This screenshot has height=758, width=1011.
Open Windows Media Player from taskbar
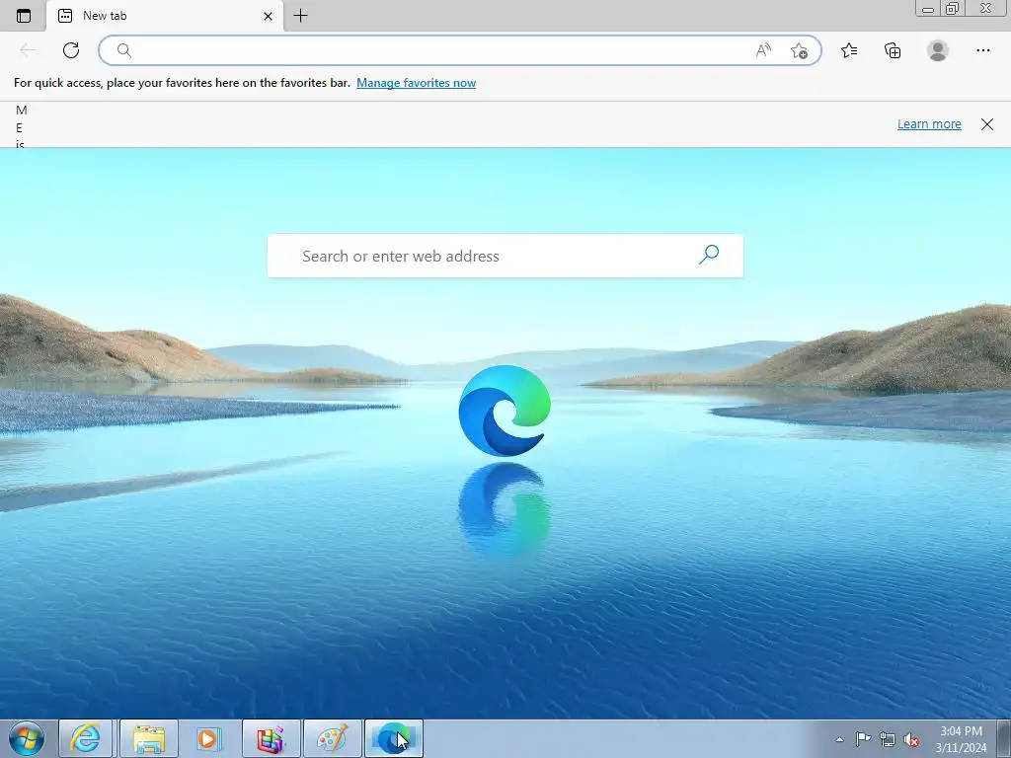click(209, 738)
